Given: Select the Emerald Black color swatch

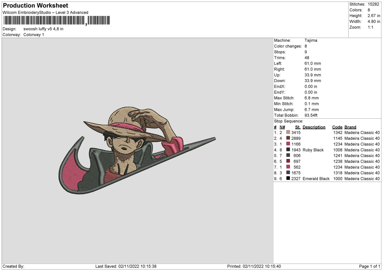Looking at the screenshot, I should (x=288, y=178).
